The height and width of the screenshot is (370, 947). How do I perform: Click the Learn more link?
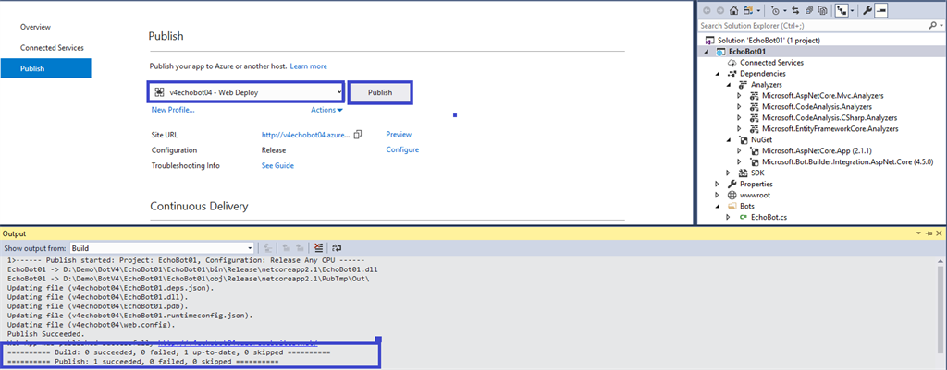[x=308, y=66]
